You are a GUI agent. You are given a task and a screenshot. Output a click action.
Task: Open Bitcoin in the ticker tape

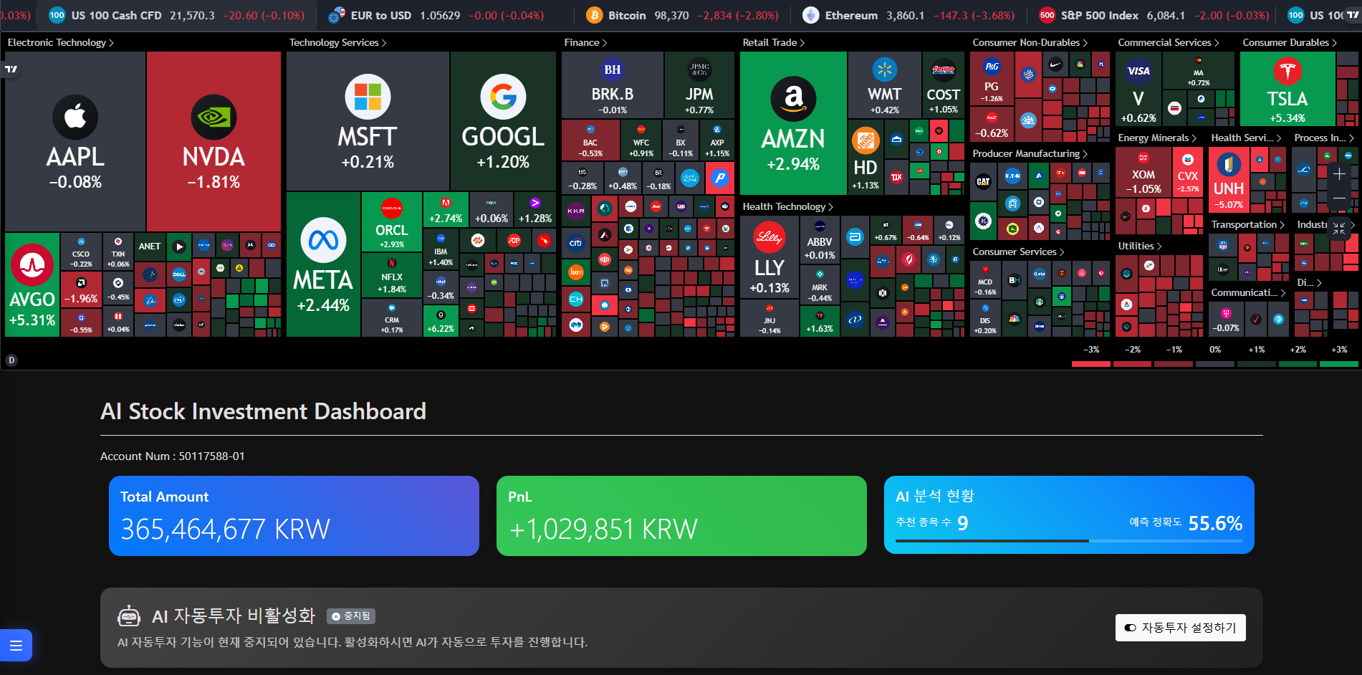[x=626, y=15]
